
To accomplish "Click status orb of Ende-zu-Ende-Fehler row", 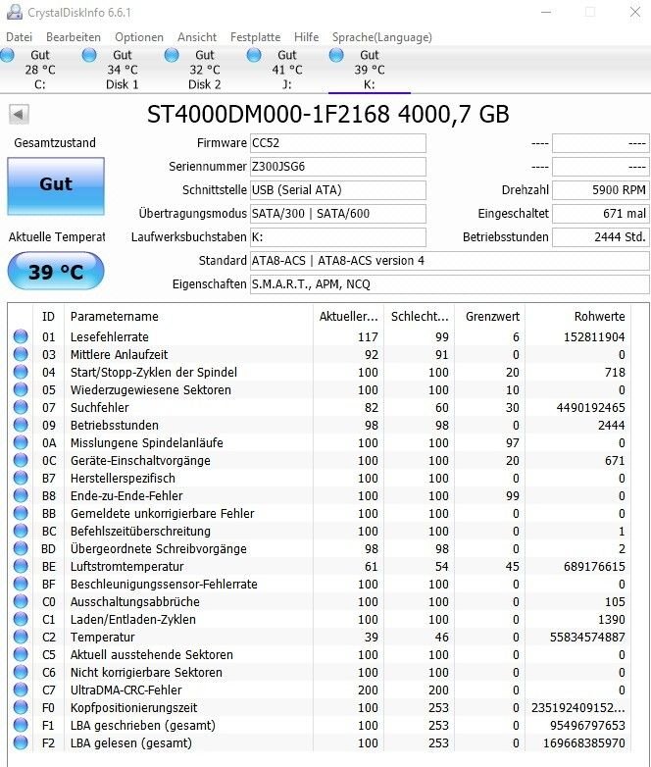I will click(21, 495).
